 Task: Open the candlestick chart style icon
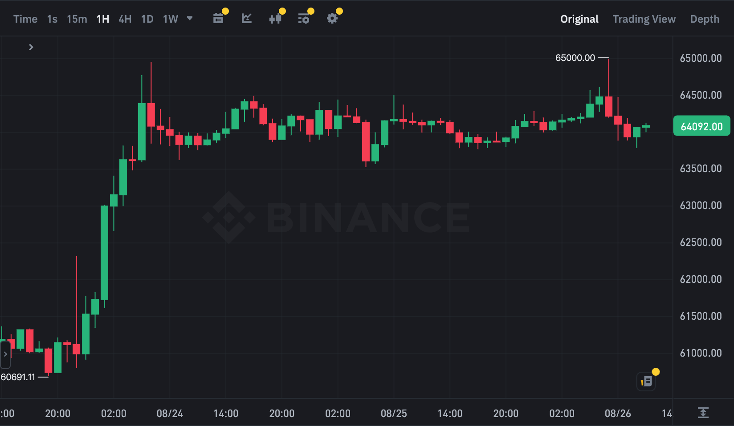coord(275,19)
